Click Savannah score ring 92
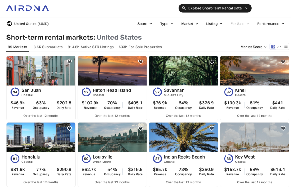Viewport: 291px width, 189px height. [157, 92]
